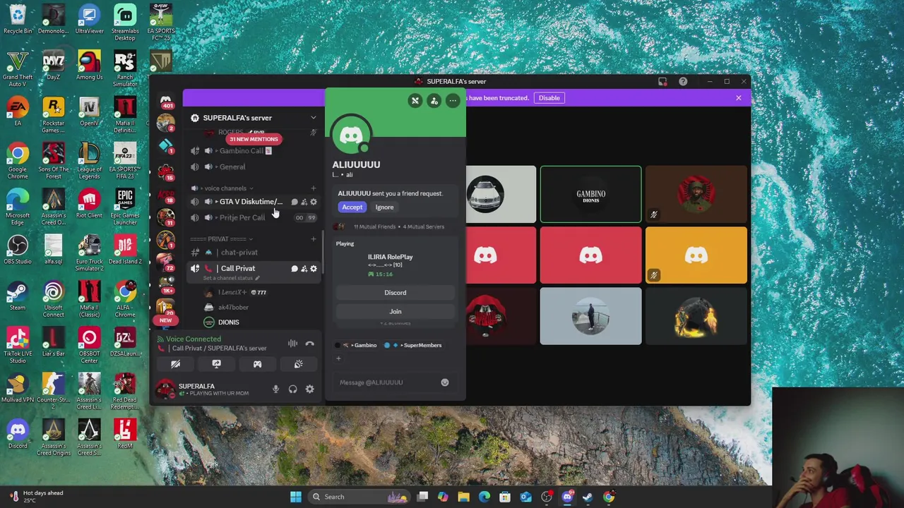The image size is (904, 508).
Task: Open Discord Help question mark icon
Action: 683,82
